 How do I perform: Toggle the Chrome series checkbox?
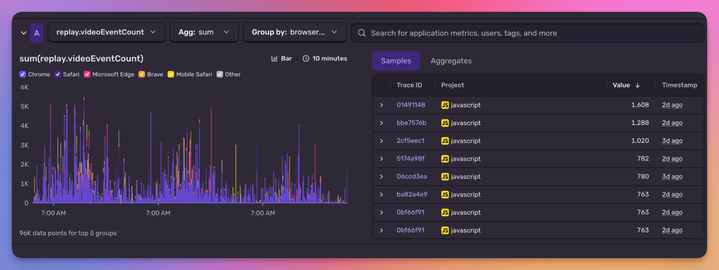[22, 74]
